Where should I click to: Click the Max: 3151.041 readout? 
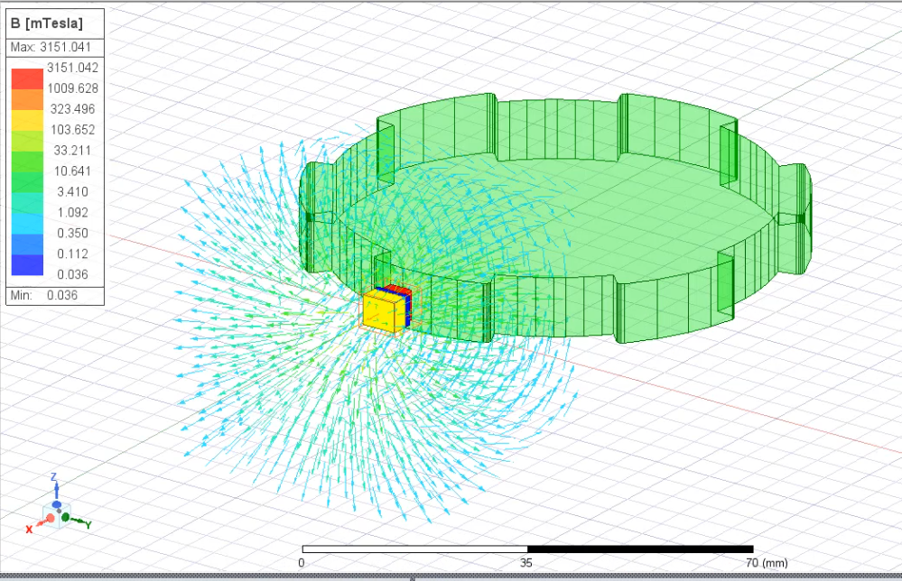point(51,47)
